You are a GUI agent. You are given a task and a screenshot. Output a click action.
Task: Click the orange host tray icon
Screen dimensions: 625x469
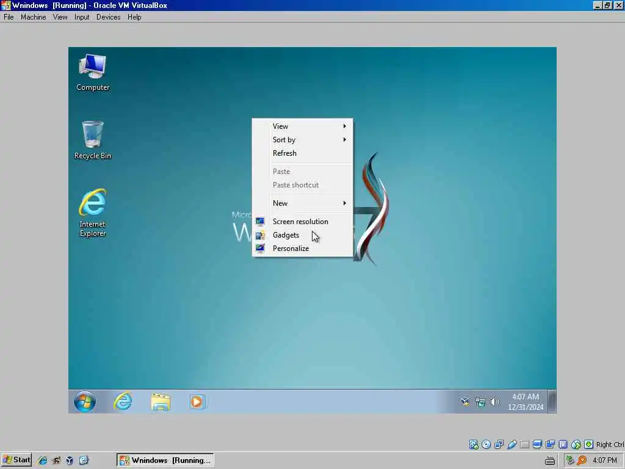pos(582,460)
